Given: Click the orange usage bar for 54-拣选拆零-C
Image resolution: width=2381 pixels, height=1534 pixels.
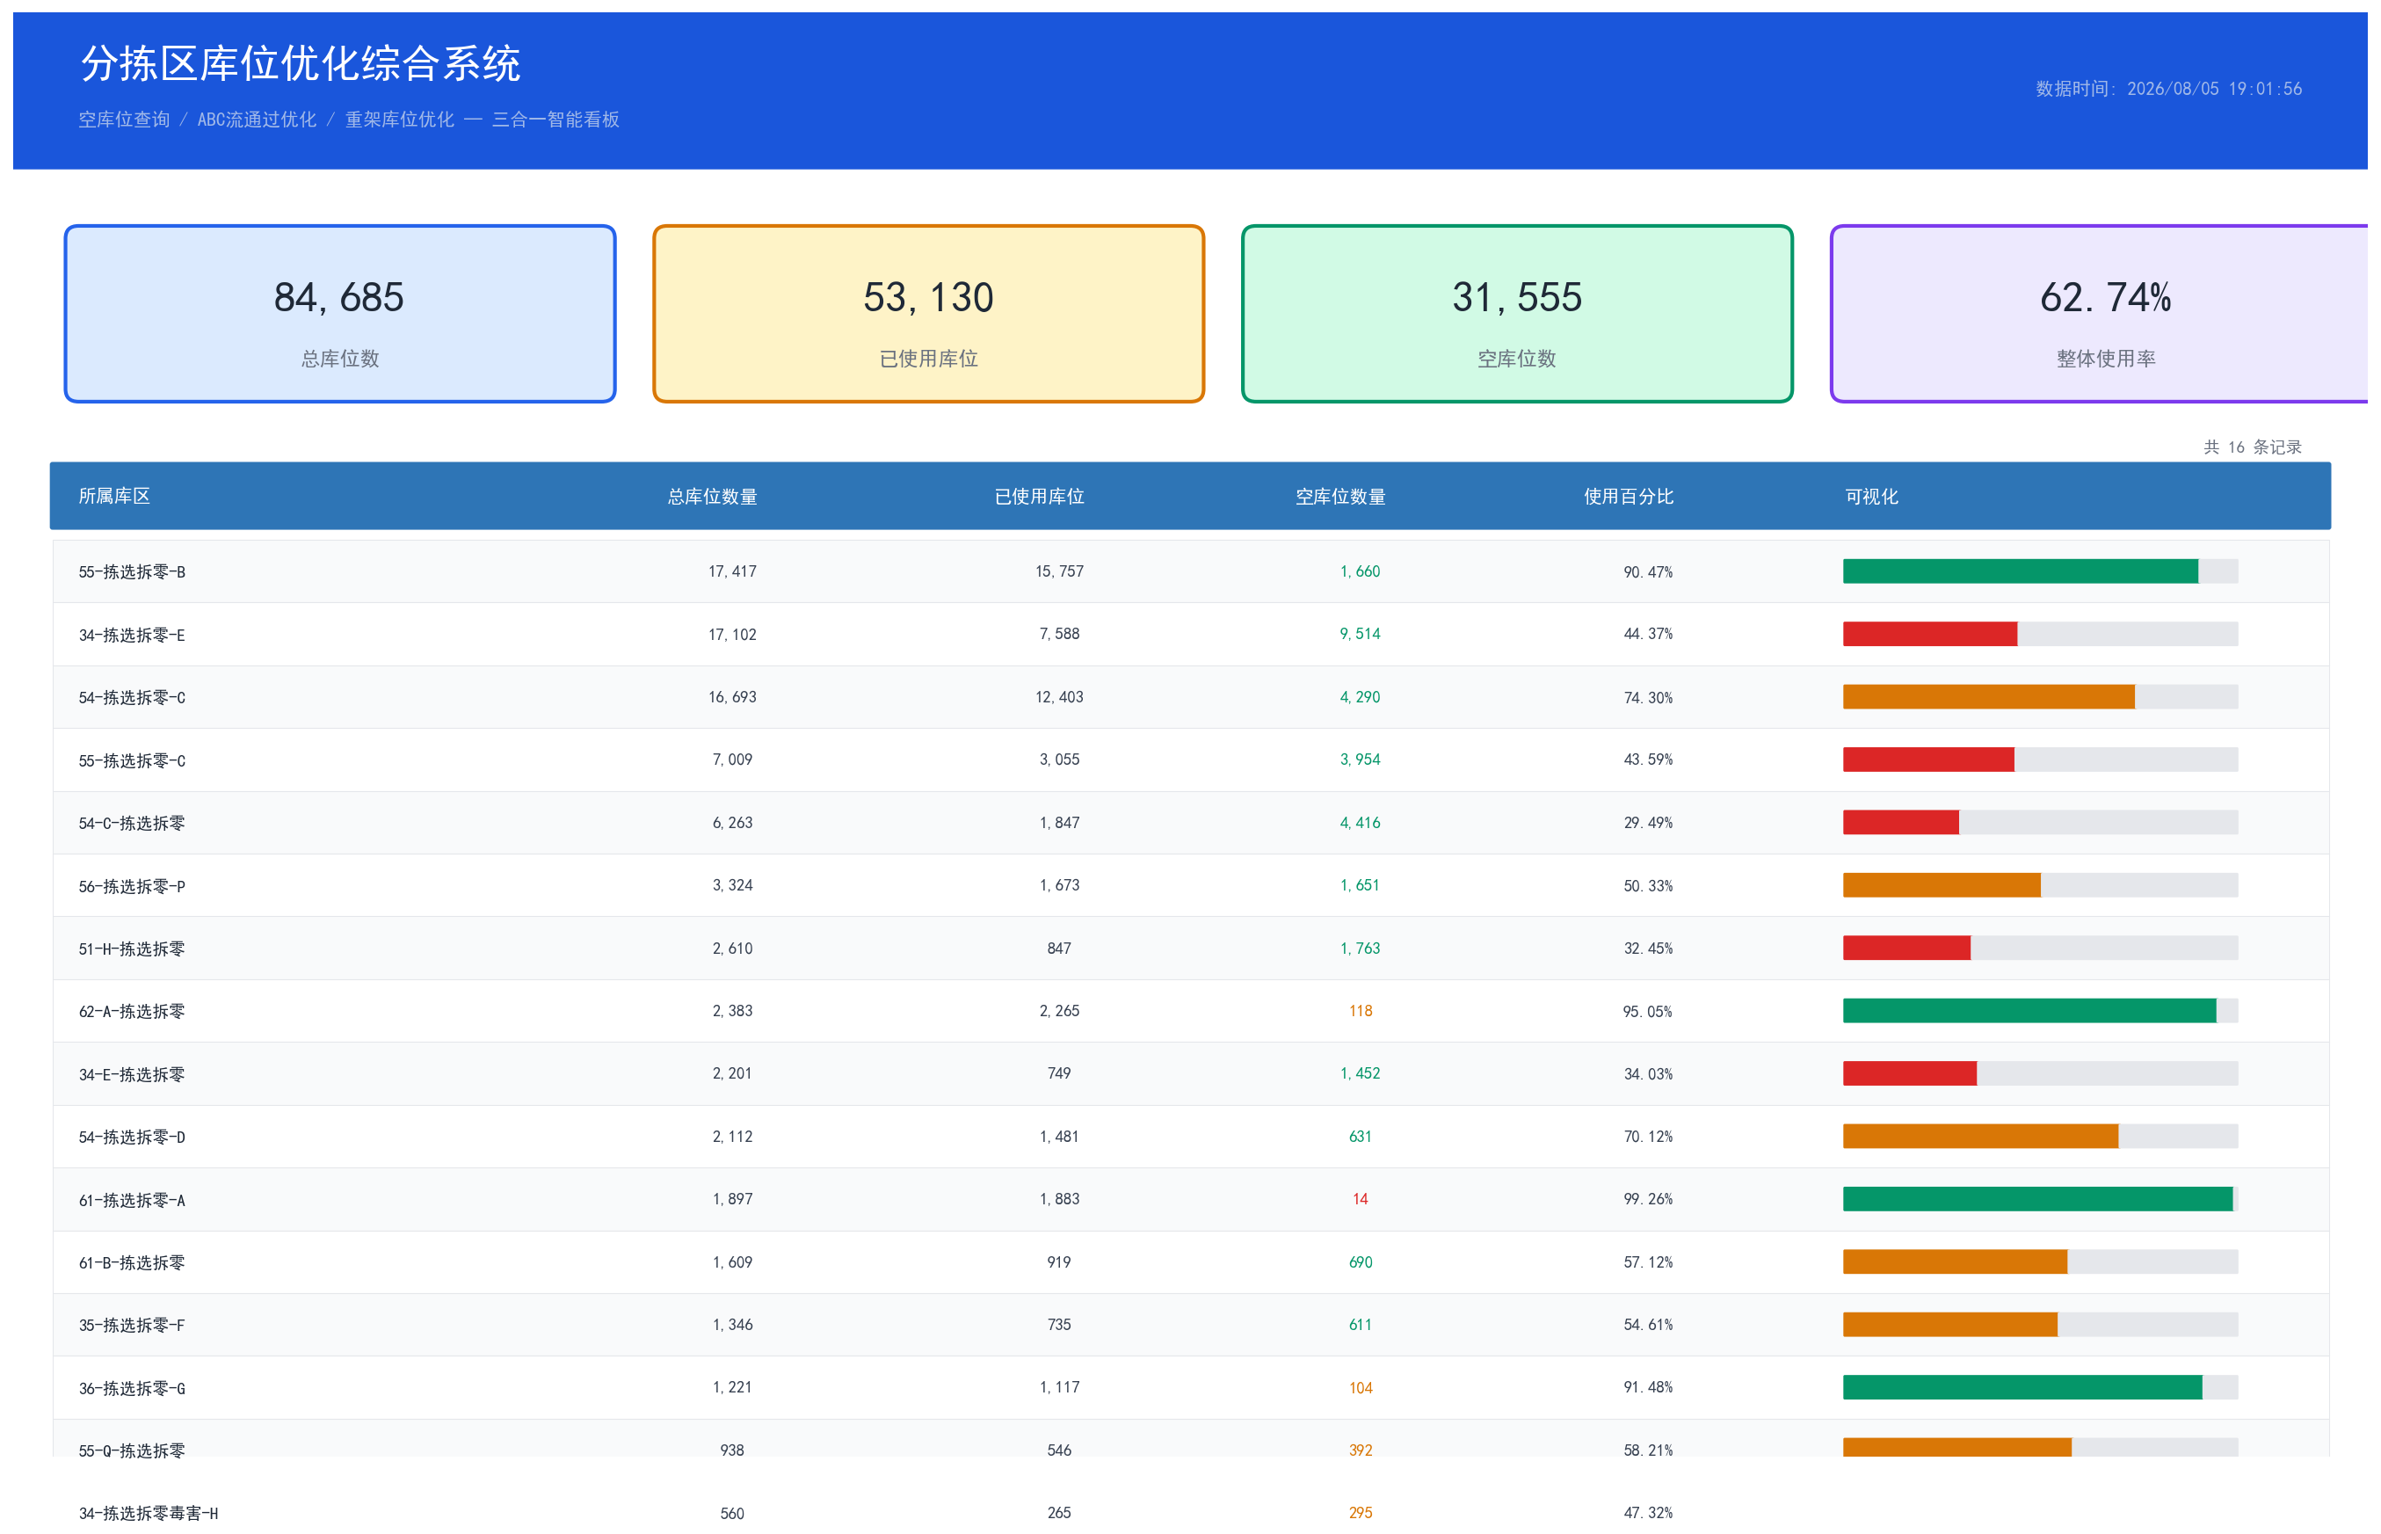Looking at the screenshot, I should point(1989,696).
